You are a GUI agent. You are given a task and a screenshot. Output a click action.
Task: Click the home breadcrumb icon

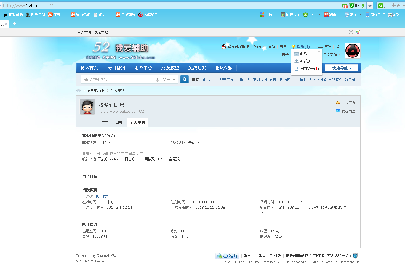point(79,91)
